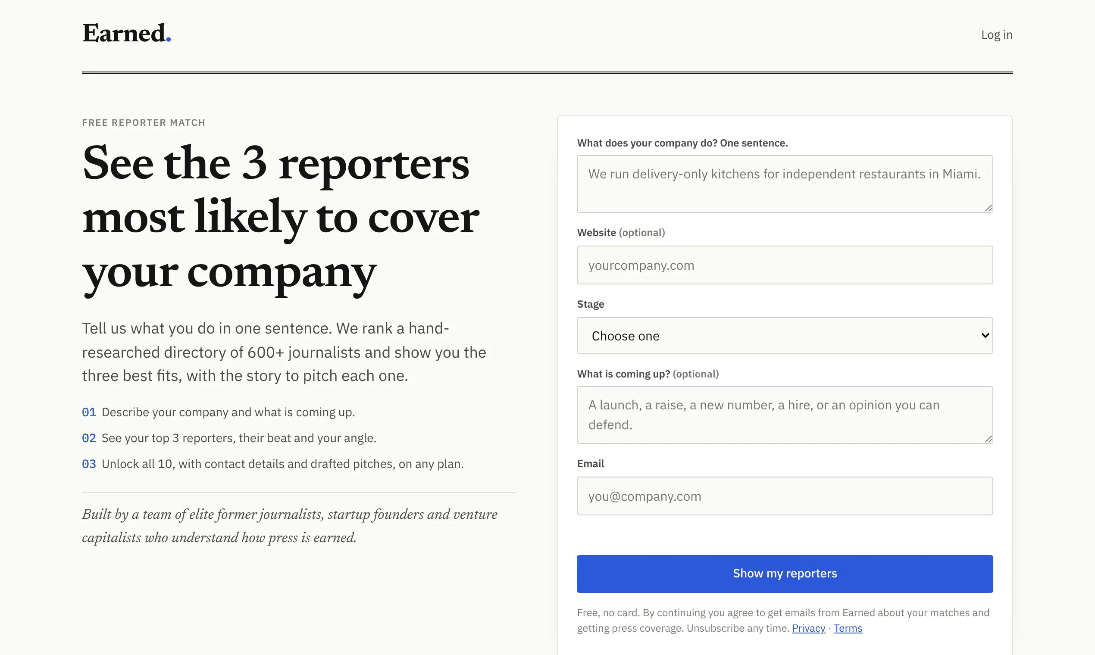
Task: Click step 03 'Unlock all 10' text
Action: (x=282, y=464)
